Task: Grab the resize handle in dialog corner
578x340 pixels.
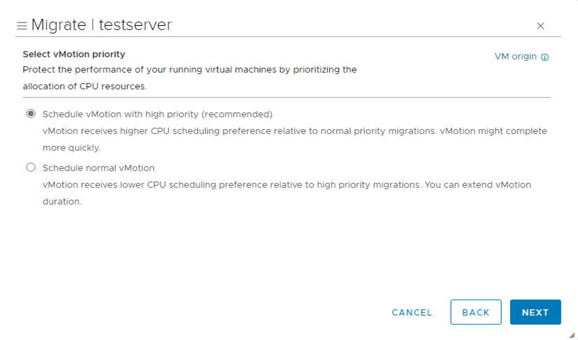Action: coord(572,334)
